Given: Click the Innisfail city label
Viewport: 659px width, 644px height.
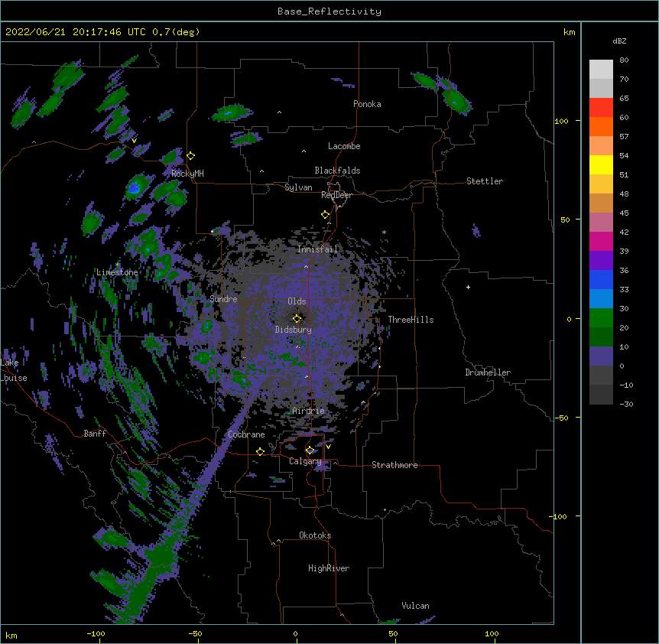Looking at the screenshot, I should pos(317,249).
